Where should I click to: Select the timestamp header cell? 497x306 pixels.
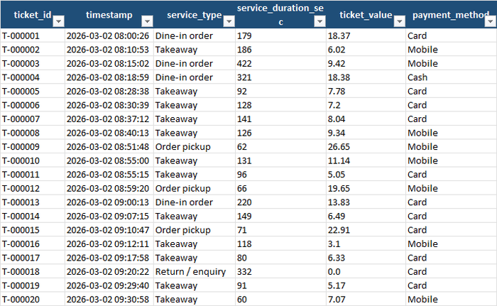coord(109,15)
